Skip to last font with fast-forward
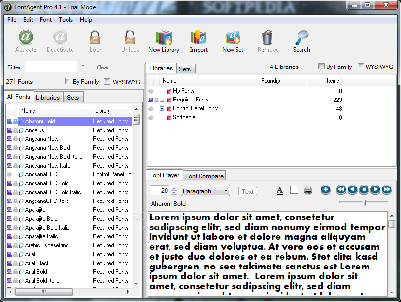Image resolution: width=401 pixels, height=302 pixels. click(387, 190)
